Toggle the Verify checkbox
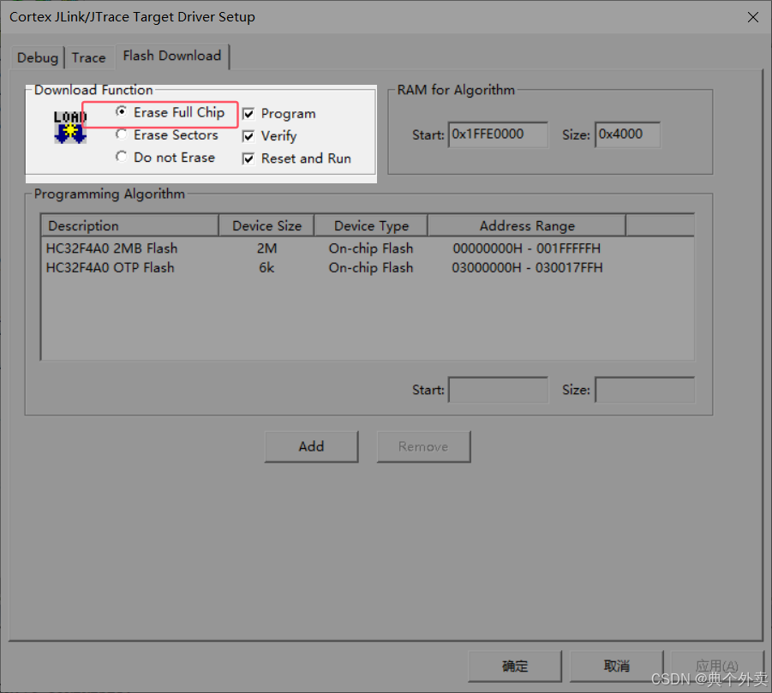Viewport: 772px width, 693px height. pos(248,135)
